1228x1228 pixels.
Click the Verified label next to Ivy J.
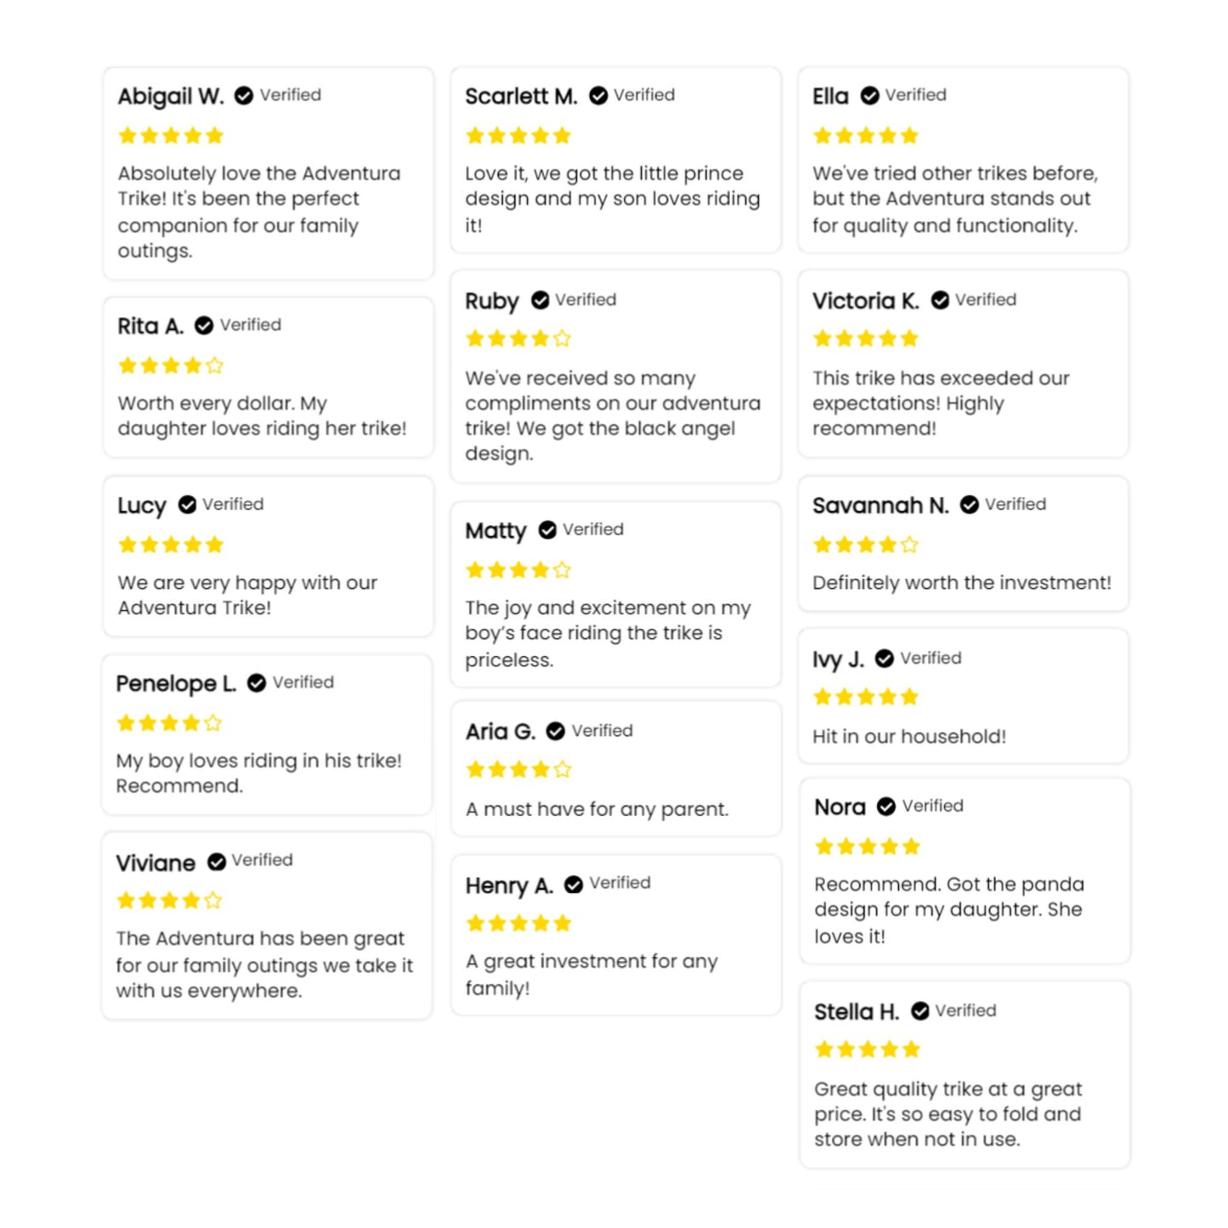click(931, 659)
